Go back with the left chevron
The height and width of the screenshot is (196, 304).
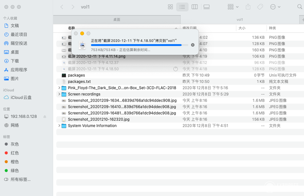(62, 7)
